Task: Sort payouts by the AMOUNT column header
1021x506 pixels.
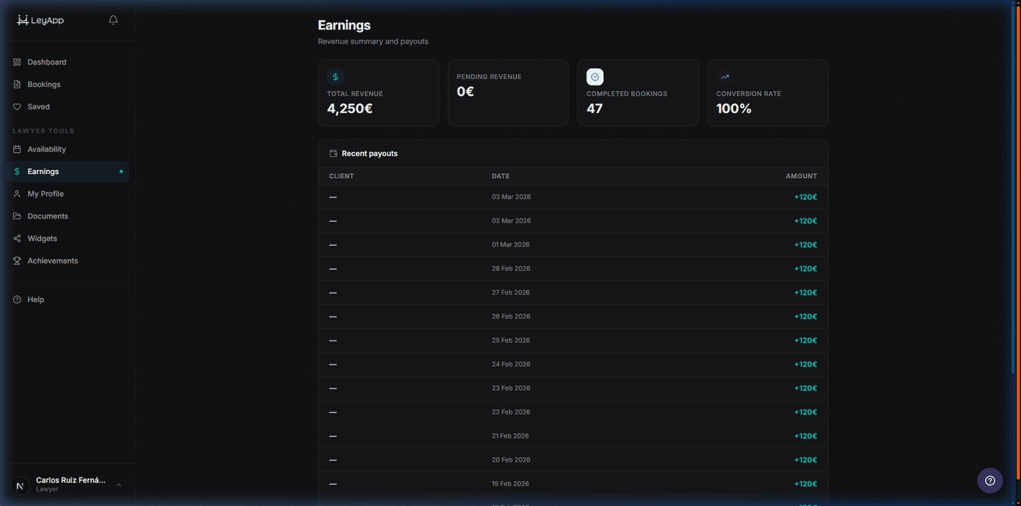Action: coord(801,176)
